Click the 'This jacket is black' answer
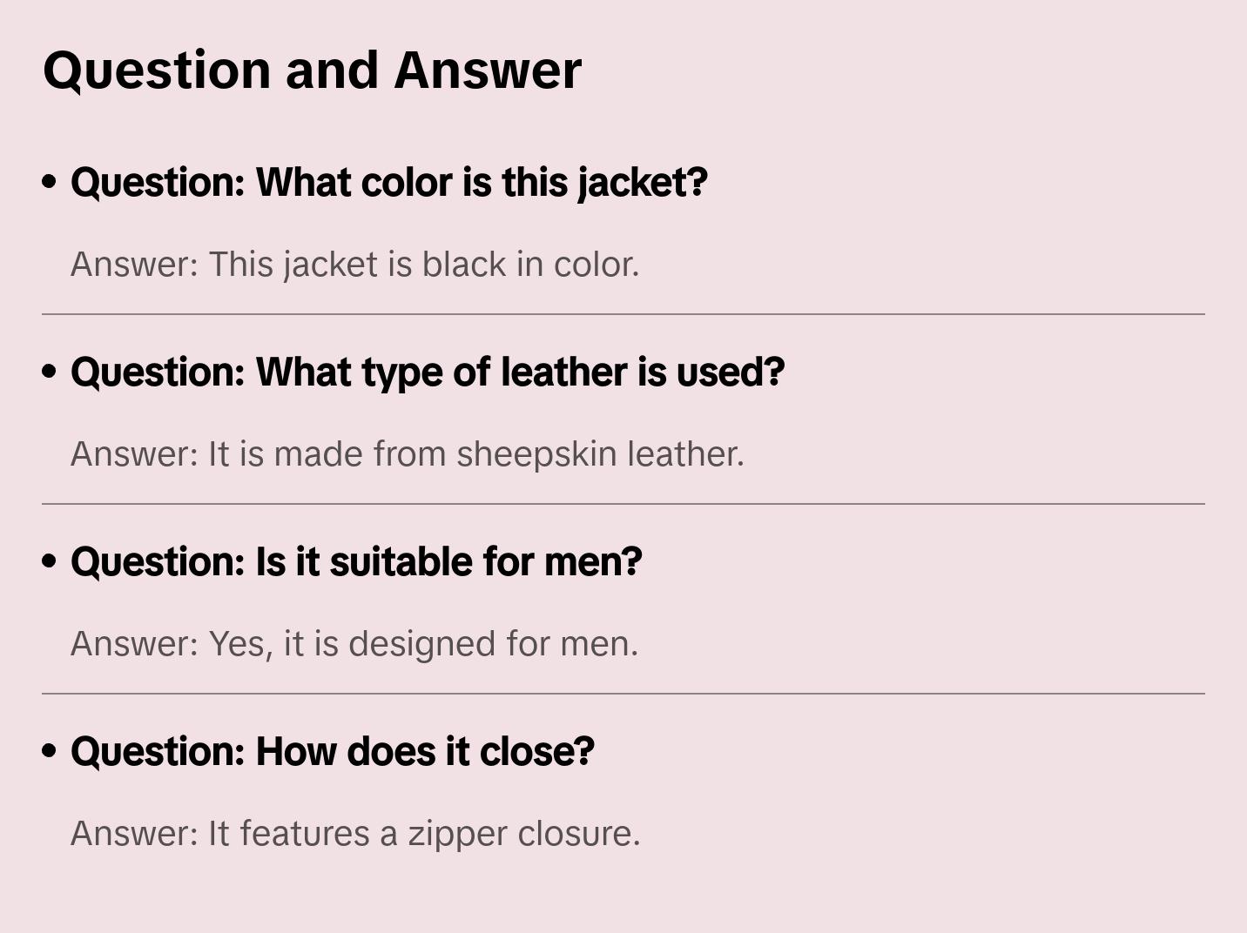 354,265
